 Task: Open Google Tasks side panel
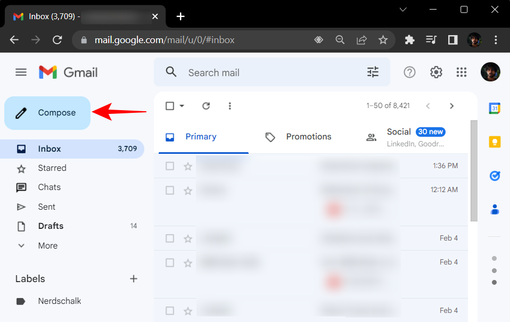(x=495, y=176)
